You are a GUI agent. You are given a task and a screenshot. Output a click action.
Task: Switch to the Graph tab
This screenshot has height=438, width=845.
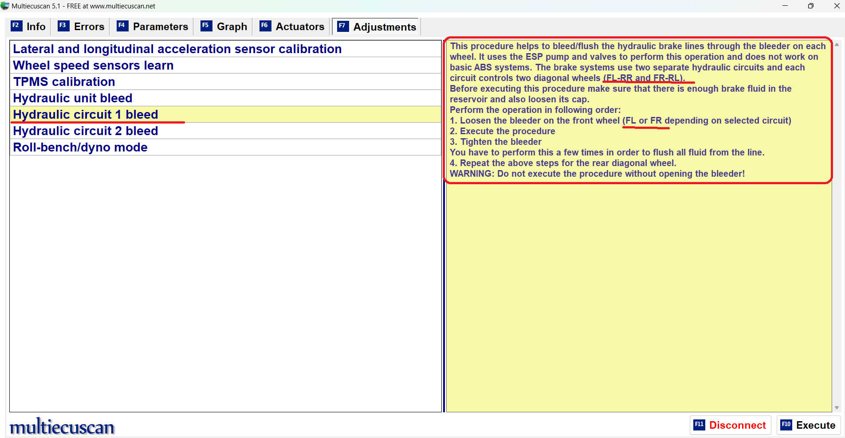point(224,27)
